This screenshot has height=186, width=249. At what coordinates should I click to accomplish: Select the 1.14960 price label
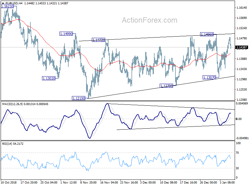point(207,34)
